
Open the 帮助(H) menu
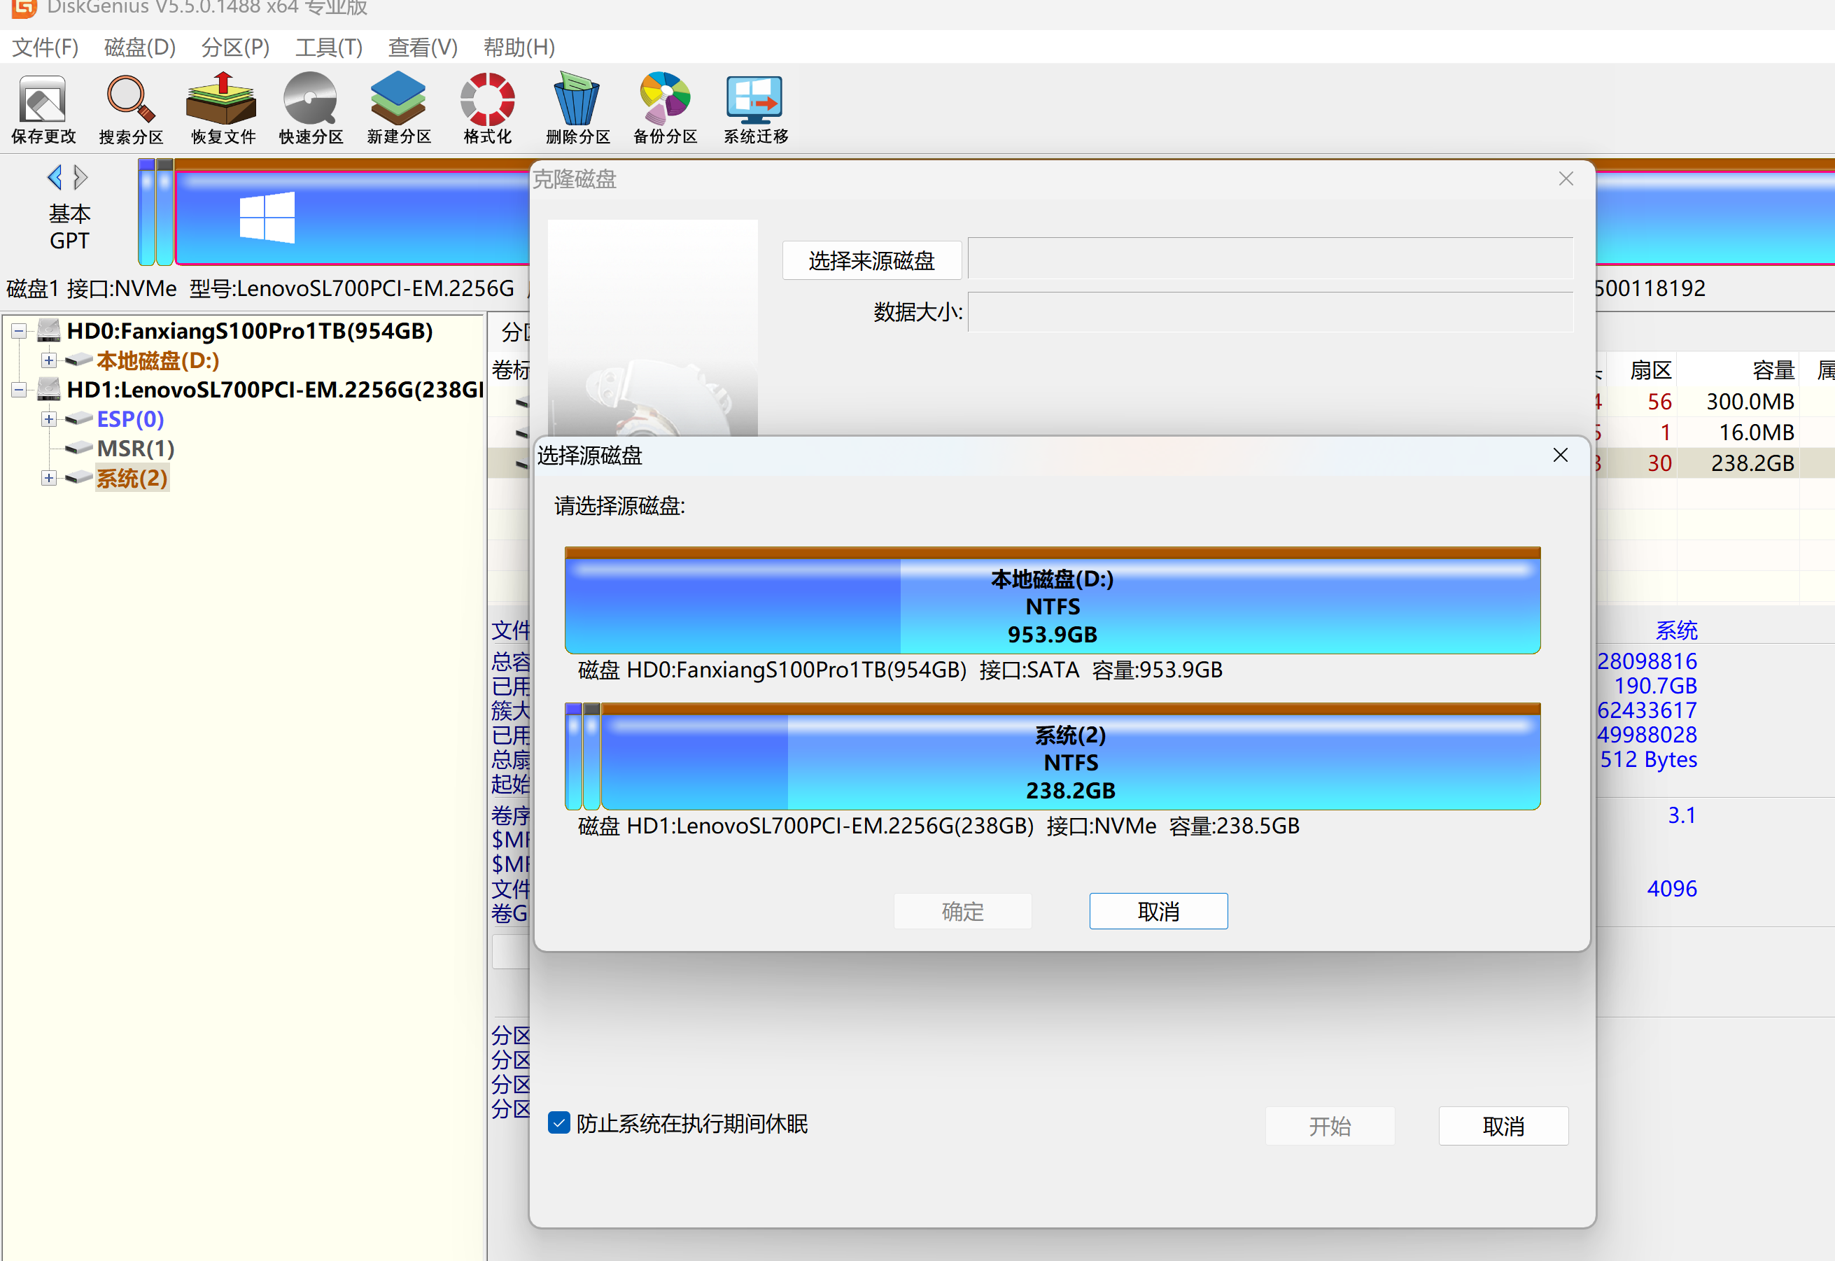click(x=519, y=48)
